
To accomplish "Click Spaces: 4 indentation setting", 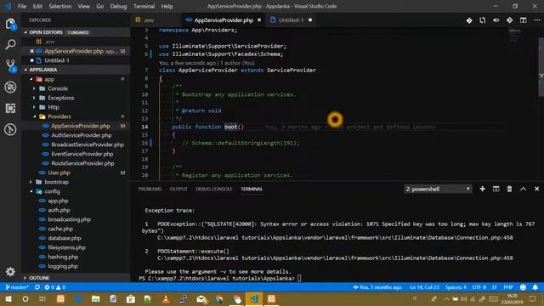I will [x=456, y=287].
